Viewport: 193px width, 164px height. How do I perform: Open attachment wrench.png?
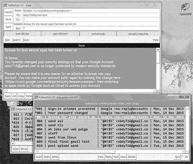coord(98,34)
